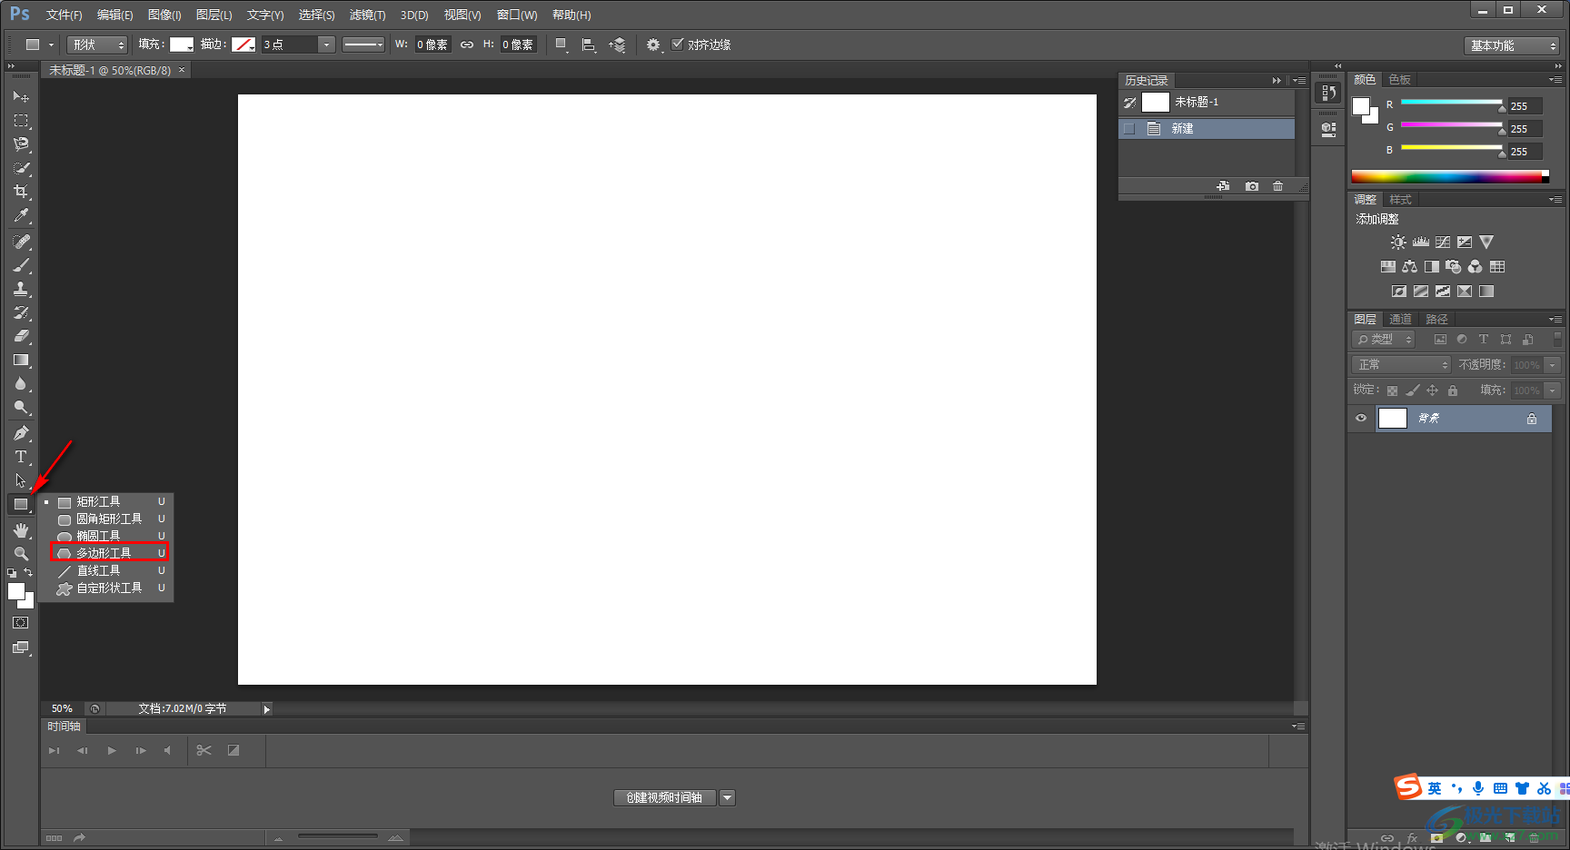1570x850 pixels.
Task: Reset default foreground and background colors
Action: click(x=12, y=573)
